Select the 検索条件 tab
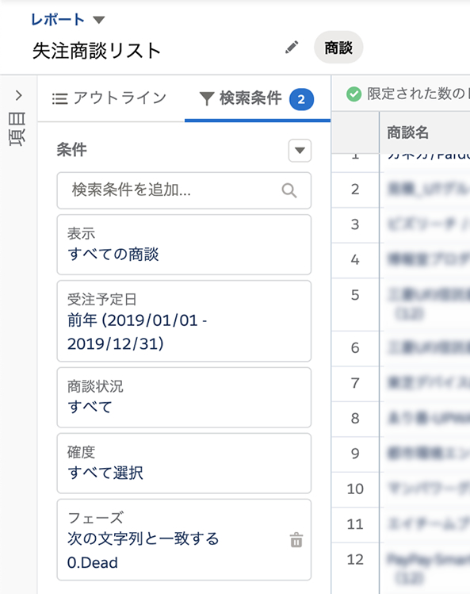The height and width of the screenshot is (594, 470). (257, 98)
